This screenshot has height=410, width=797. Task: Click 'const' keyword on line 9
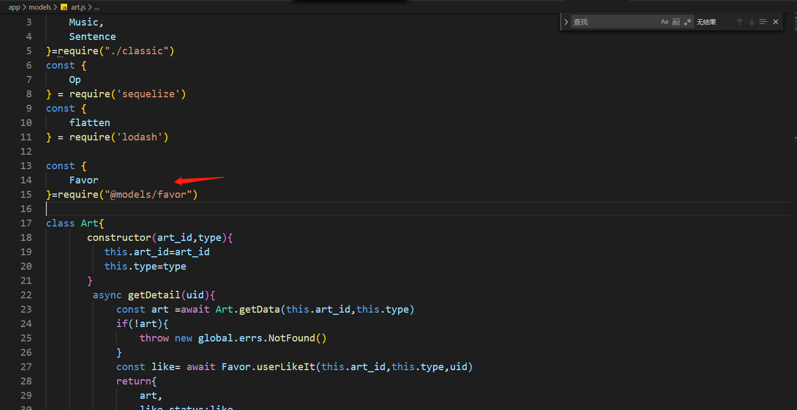[60, 108]
